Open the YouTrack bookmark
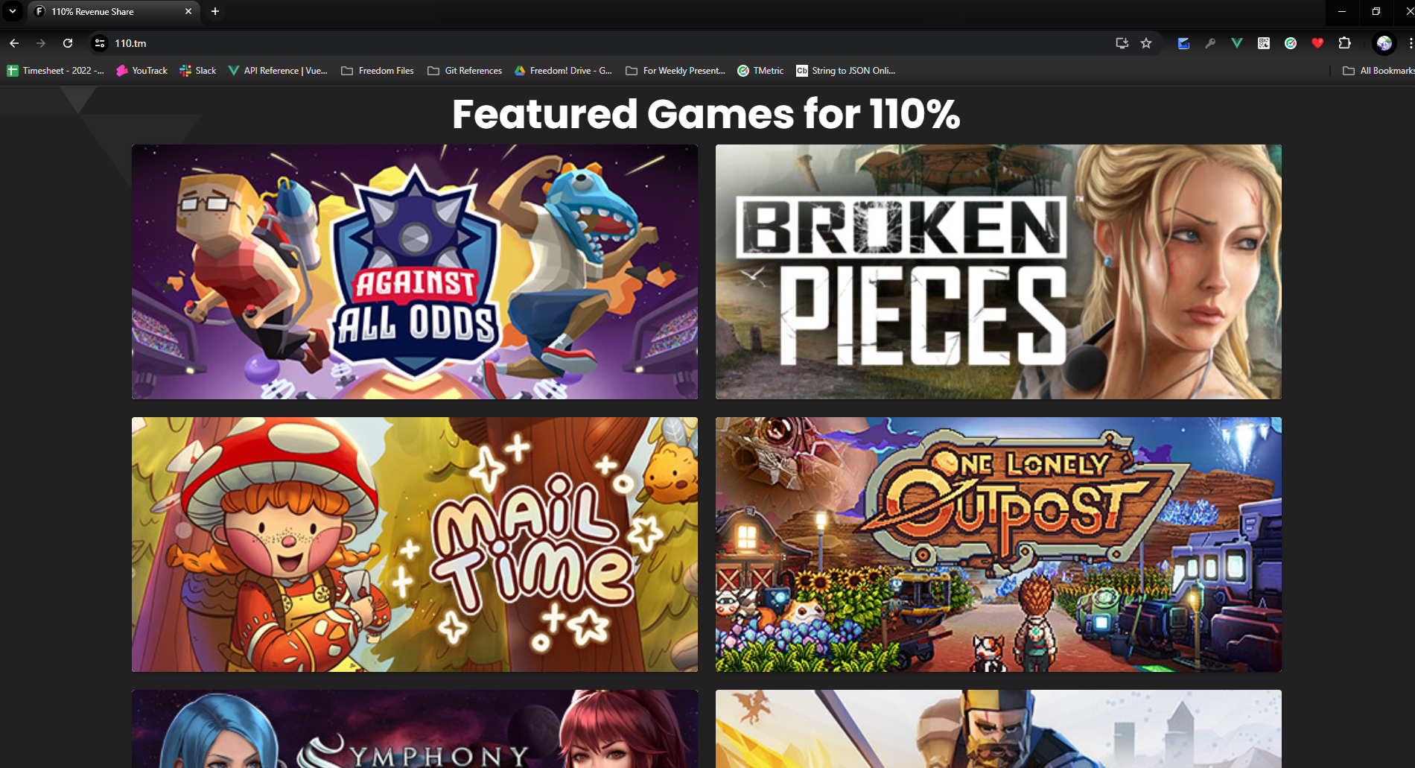Viewport: 1415px width, 768px height. pyautogui.click(x=141, y=71)
